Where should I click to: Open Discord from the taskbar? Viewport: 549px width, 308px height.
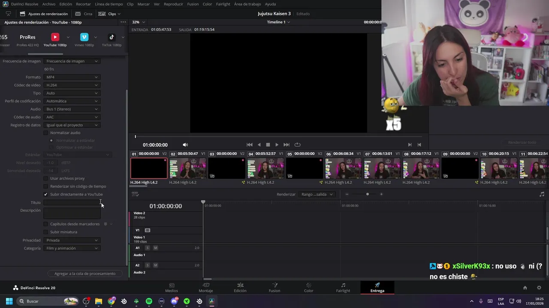point(174,301)
